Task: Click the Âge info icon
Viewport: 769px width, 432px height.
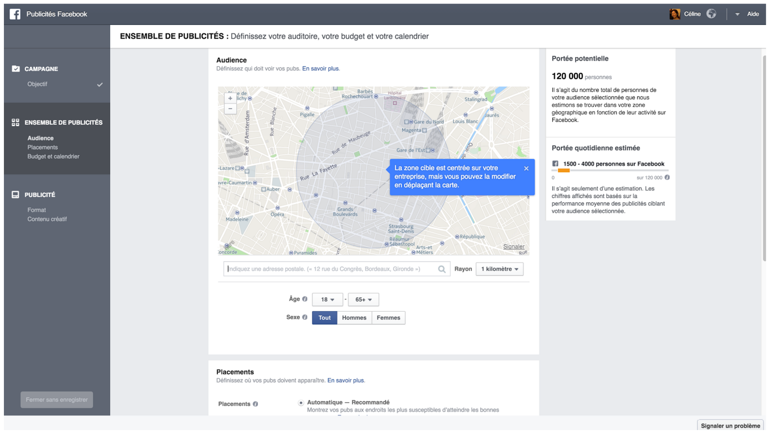Action: click(x=305, y=299)
